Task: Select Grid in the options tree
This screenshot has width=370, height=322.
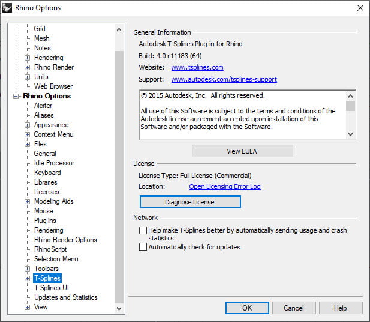Action: click(40, 29)
